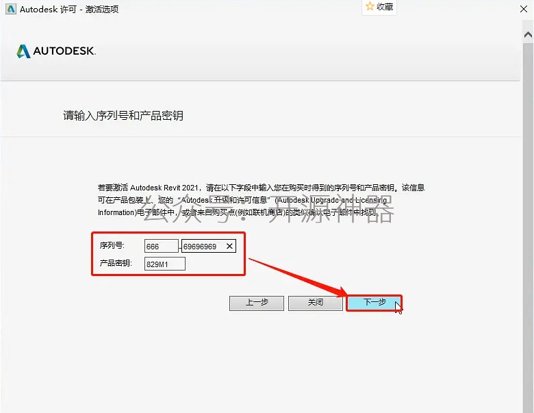This screenshot has height=413, width=534.
Task: Click the serial number field containing 69696969
Action: tap(208, 246)
